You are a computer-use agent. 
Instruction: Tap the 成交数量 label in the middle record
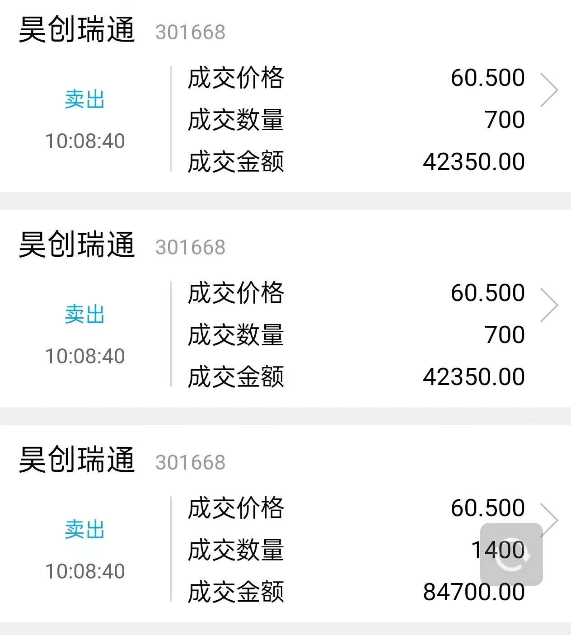tap(236, 335)
